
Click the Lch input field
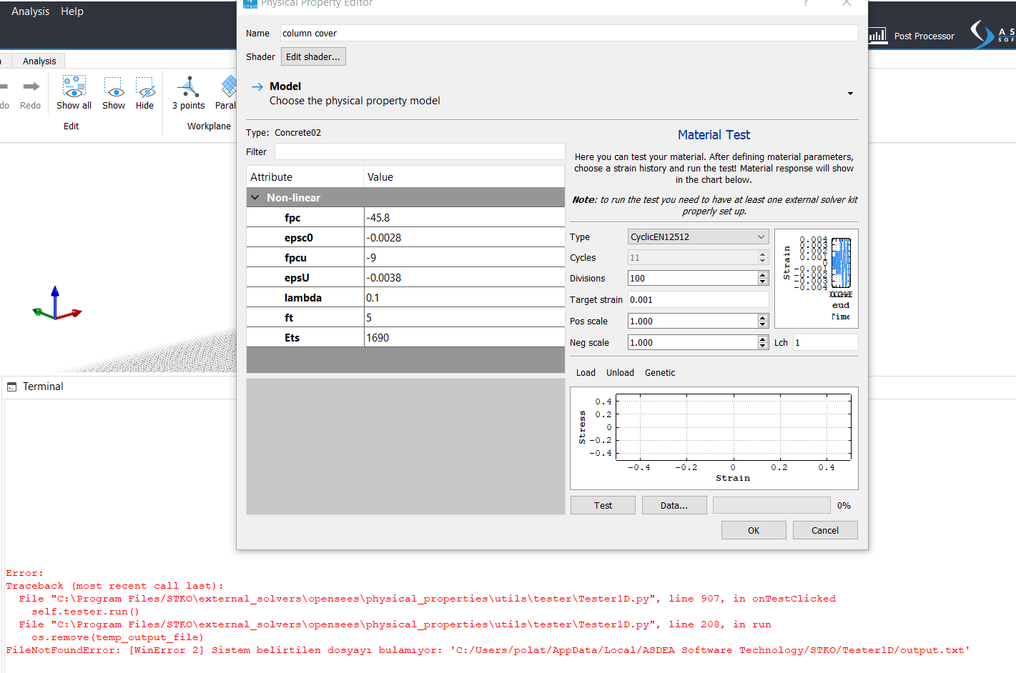tap(825, 342)
